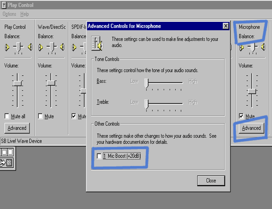This screenshot has width=272, height=209.
Task: Click the Treble tone slider thumb
Action: pos(146,104)
